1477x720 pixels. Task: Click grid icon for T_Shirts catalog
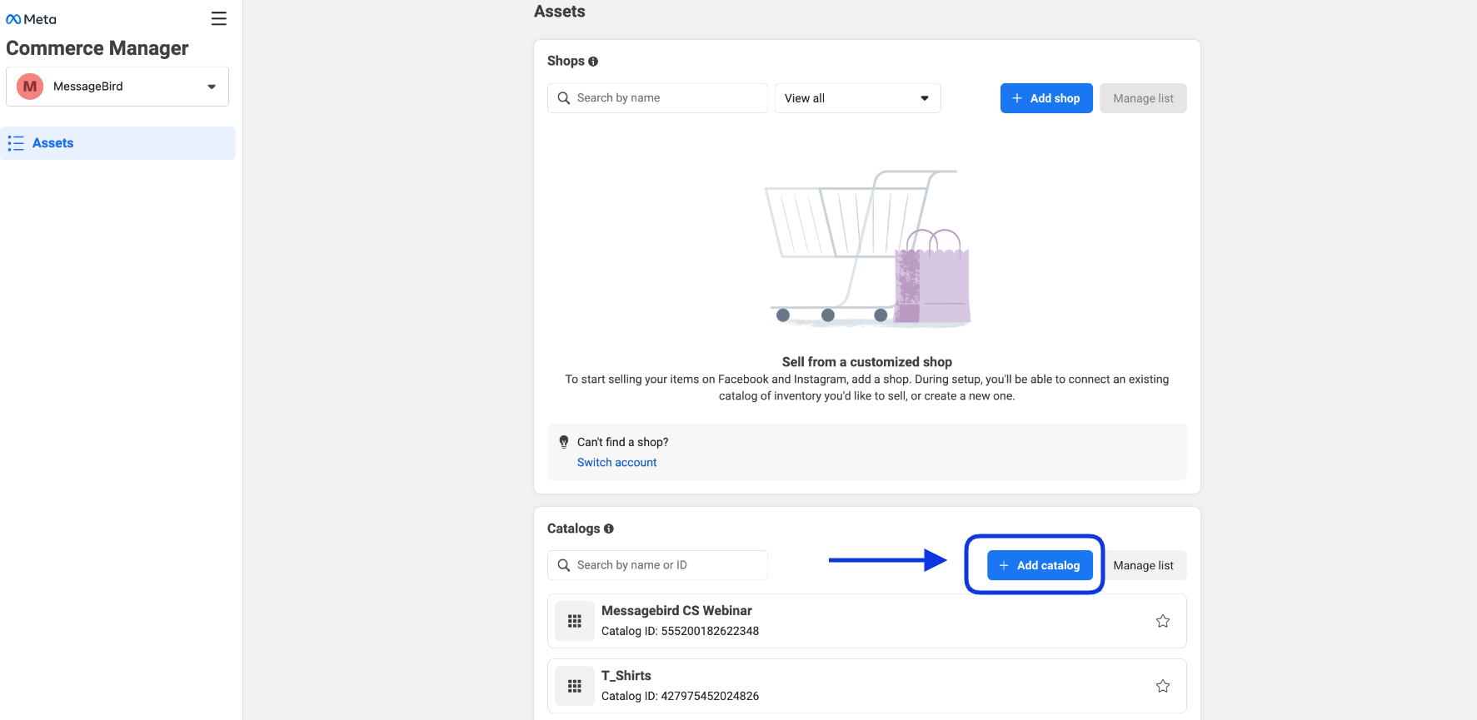click(574, 686)
